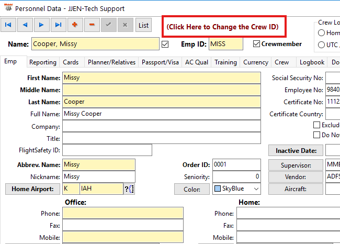Open the SkyBlue color dropdown
The height and width of the screenshot is (244, 340).
[x=256, y=189]
